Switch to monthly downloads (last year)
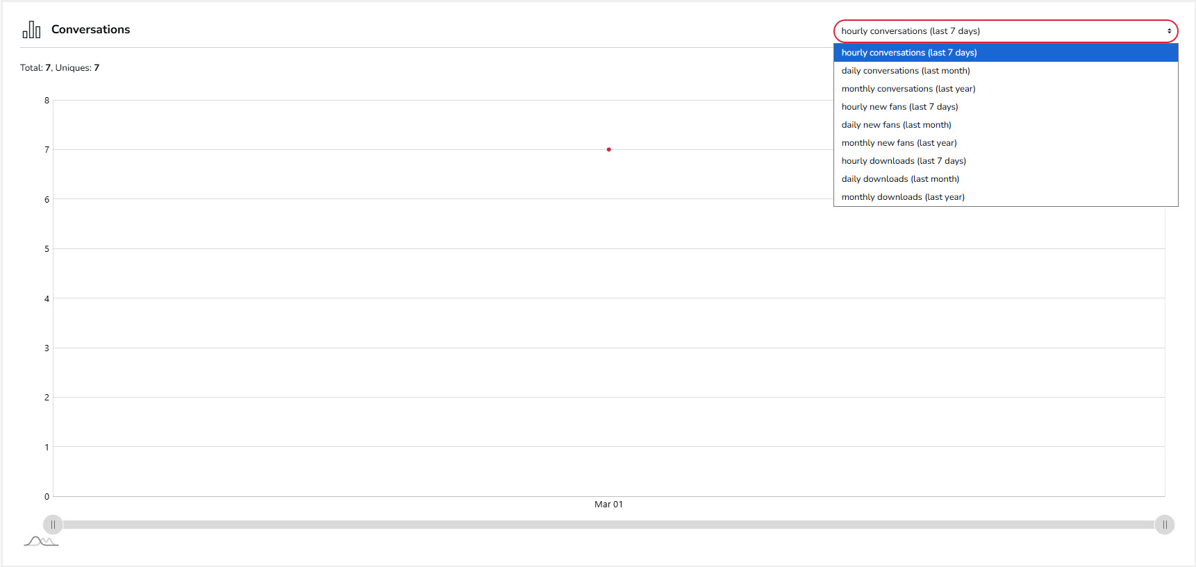The width and height of the screenshot is (1196, 567). click(903, 197)
